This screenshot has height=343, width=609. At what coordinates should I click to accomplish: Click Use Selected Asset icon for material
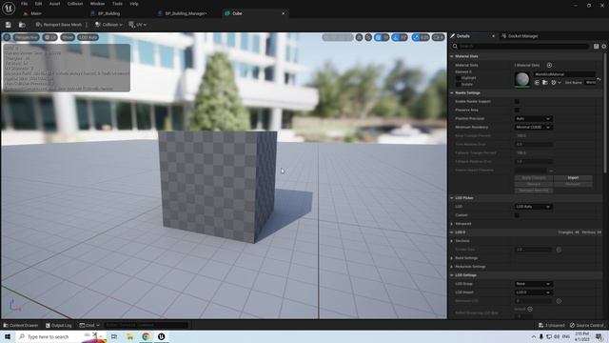tap(537, 83)
